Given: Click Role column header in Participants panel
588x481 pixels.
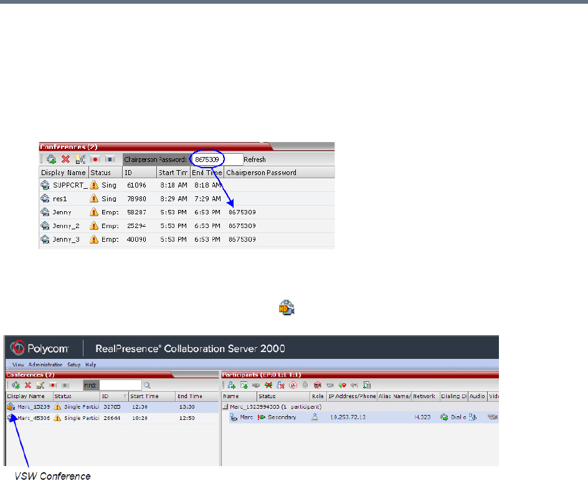Looking at the screenshot, I should 318,396.
